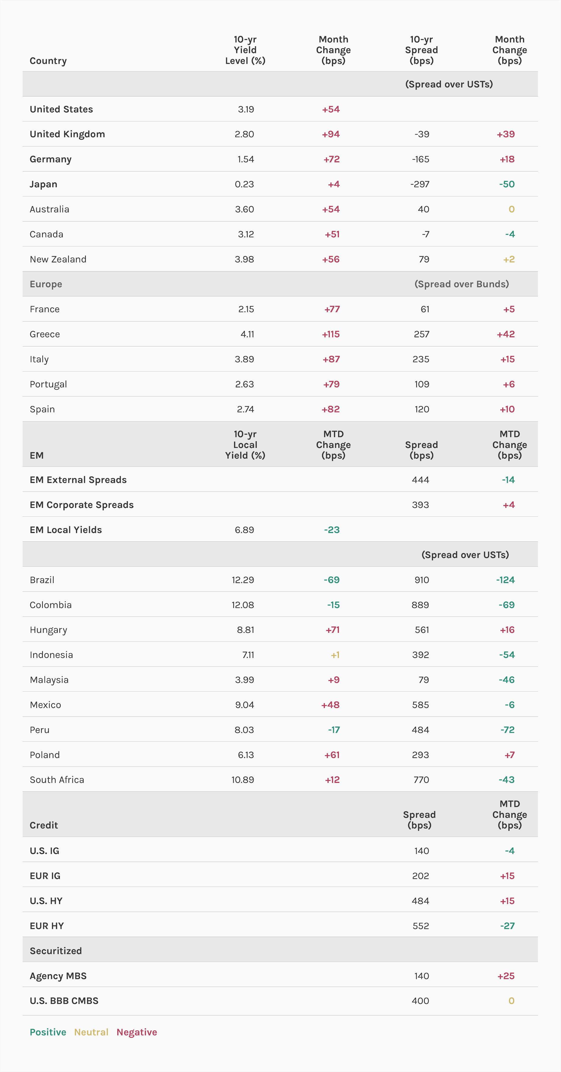561x1072 pixels.
Task: Select the United States row label
Action: coord(61,109)
